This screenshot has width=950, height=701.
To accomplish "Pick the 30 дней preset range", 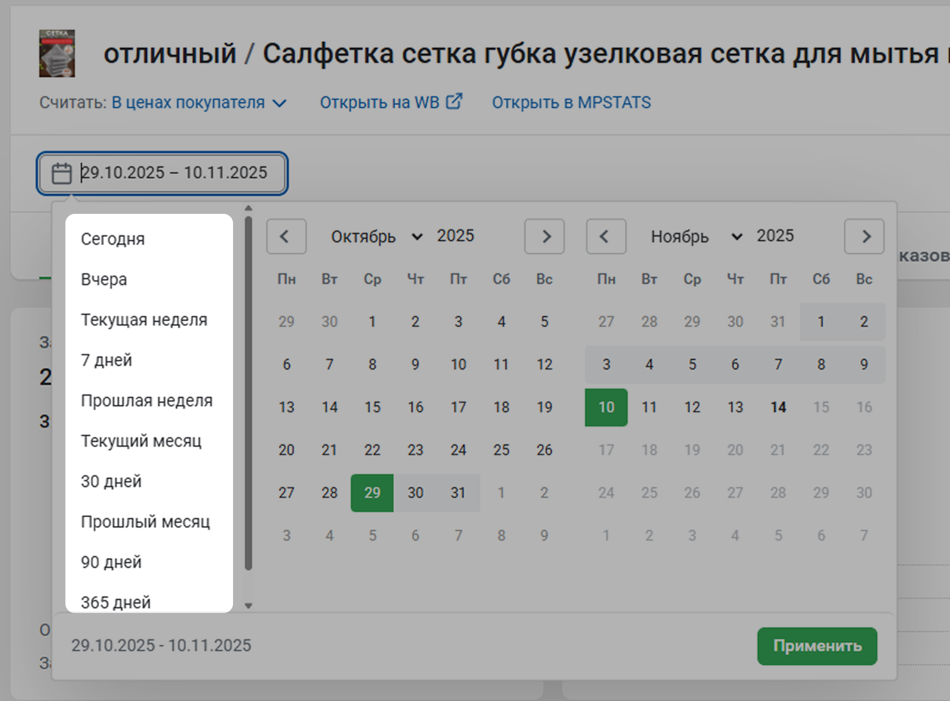I will click(111, 481).
